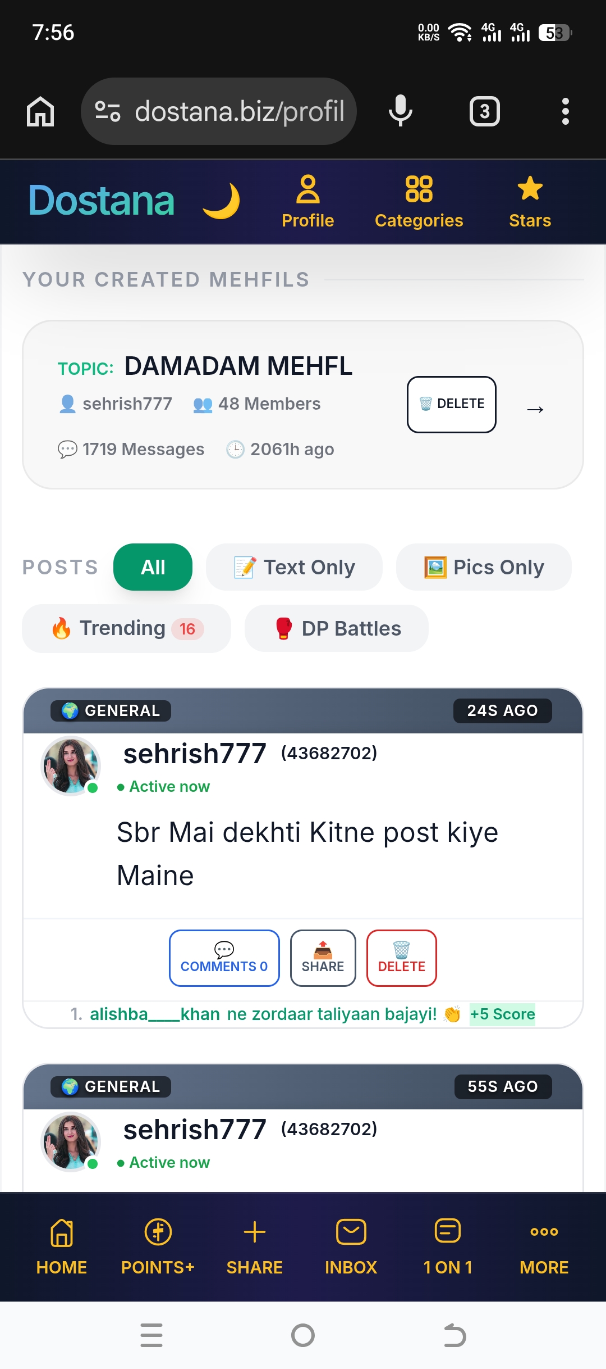The width and height of the screenshot is (606, 1369).
Task: Open the Profile page from the top bar
Action: coord(307,202)
